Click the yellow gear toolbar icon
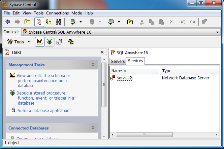The image size is (224, 149). [71, 42]
